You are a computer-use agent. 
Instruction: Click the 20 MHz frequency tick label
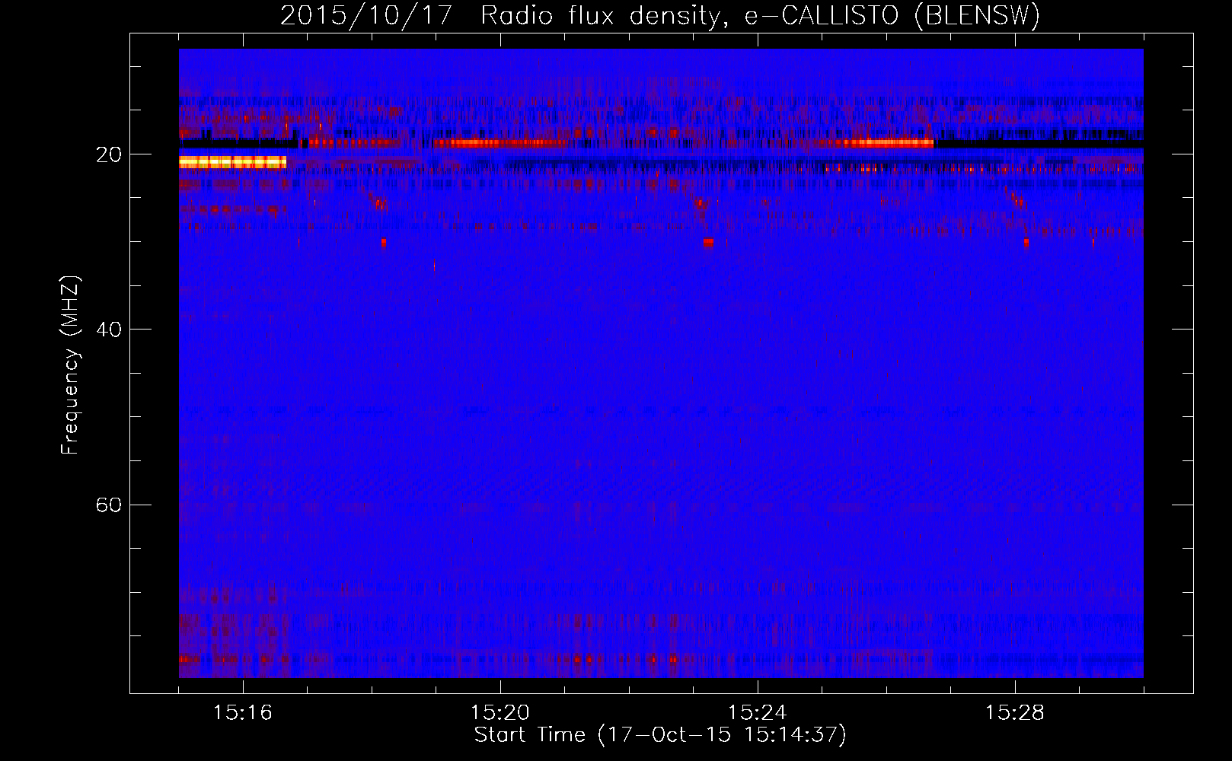coord(108,154)
